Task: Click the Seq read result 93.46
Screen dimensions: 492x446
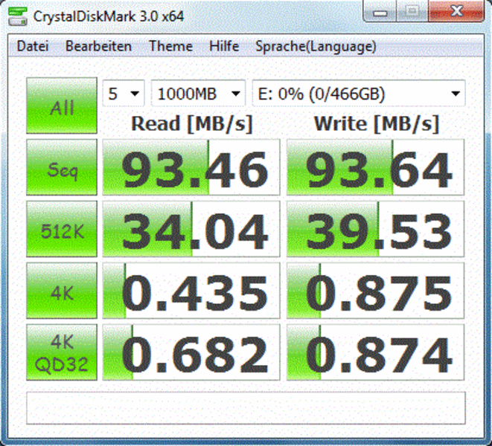Action: pos(191,167)
